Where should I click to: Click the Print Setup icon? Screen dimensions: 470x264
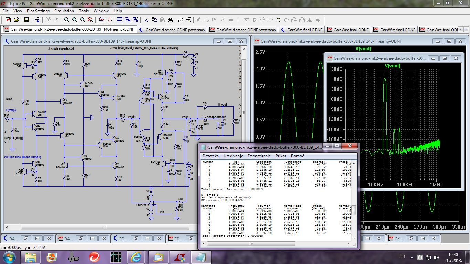click(x=181, y=20)
